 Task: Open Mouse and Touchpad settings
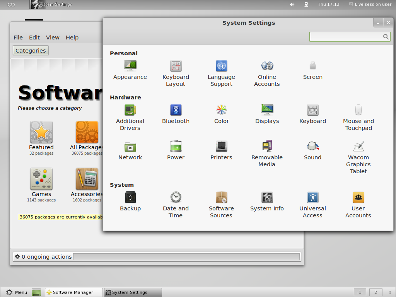pyautogui.click(x=358, y=118)
